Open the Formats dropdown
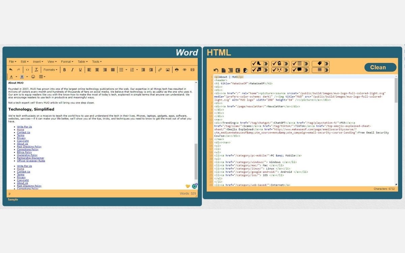This screenshot has height=253, width=405. point(50,70)
